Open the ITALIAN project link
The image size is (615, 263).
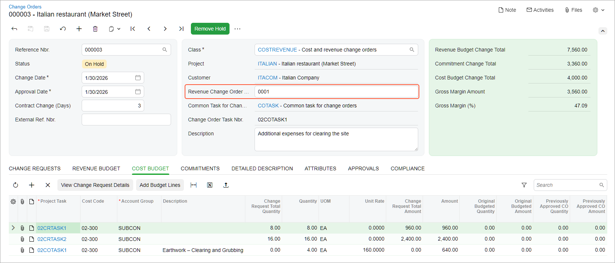pos(267,64)
